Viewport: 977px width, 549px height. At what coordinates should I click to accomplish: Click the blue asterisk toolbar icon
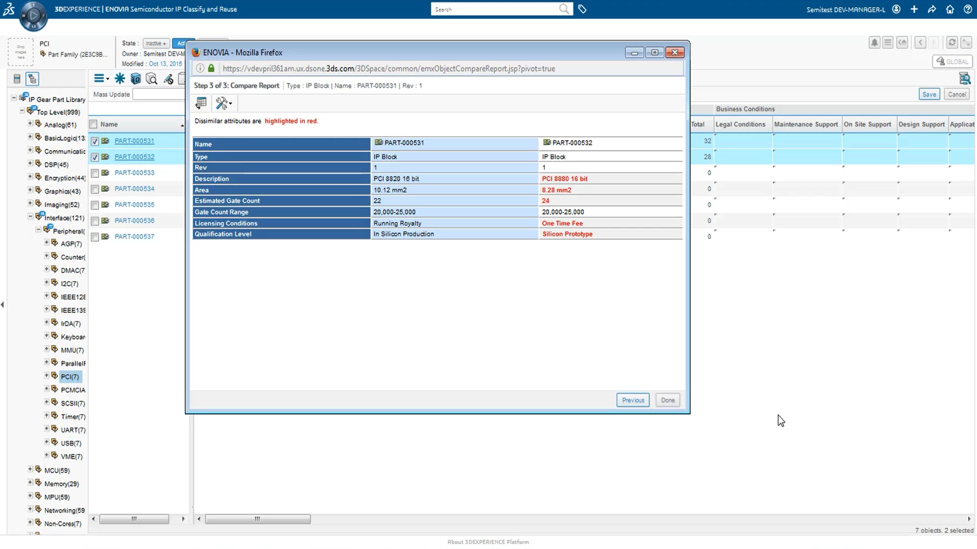tap(120, 78)
